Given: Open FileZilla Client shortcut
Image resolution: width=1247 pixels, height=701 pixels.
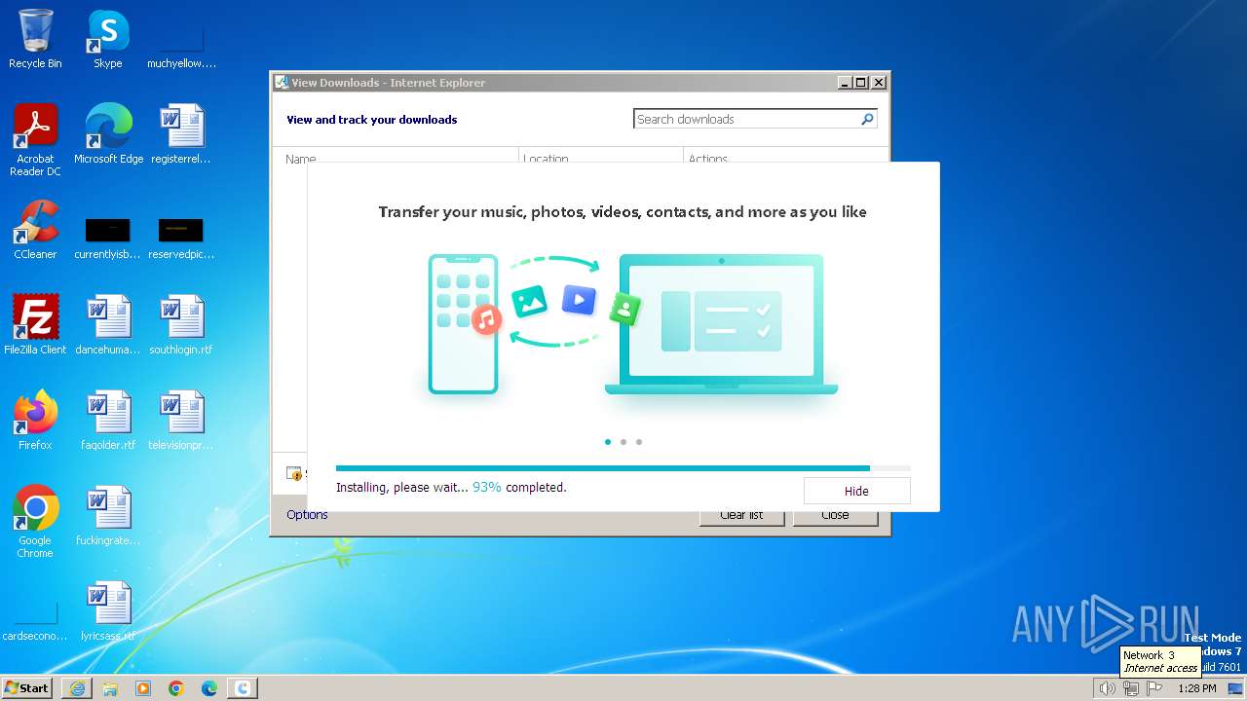Looking at the screenshot, I should pos(35,325).
